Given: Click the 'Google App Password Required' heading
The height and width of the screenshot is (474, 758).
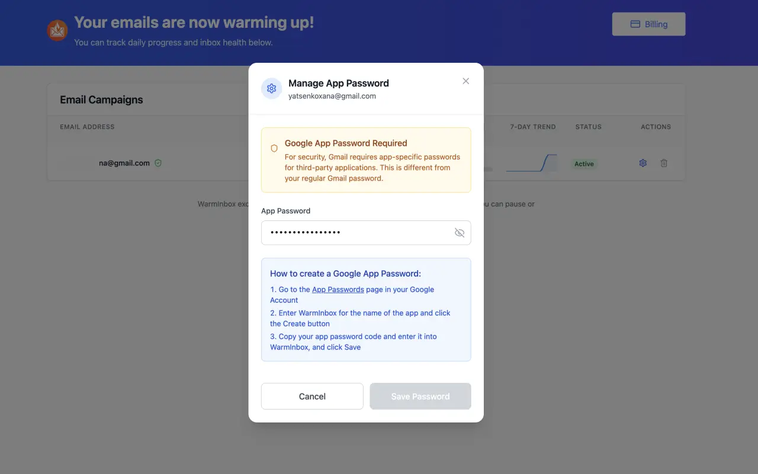Looking at the screenshot, I should (x=346, y=143).
